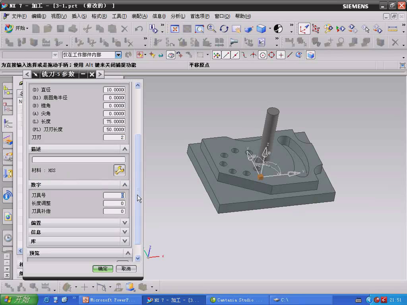
Task: Toggle Existing Point snap
Action: pyautogui.click(x=281, y=55)
